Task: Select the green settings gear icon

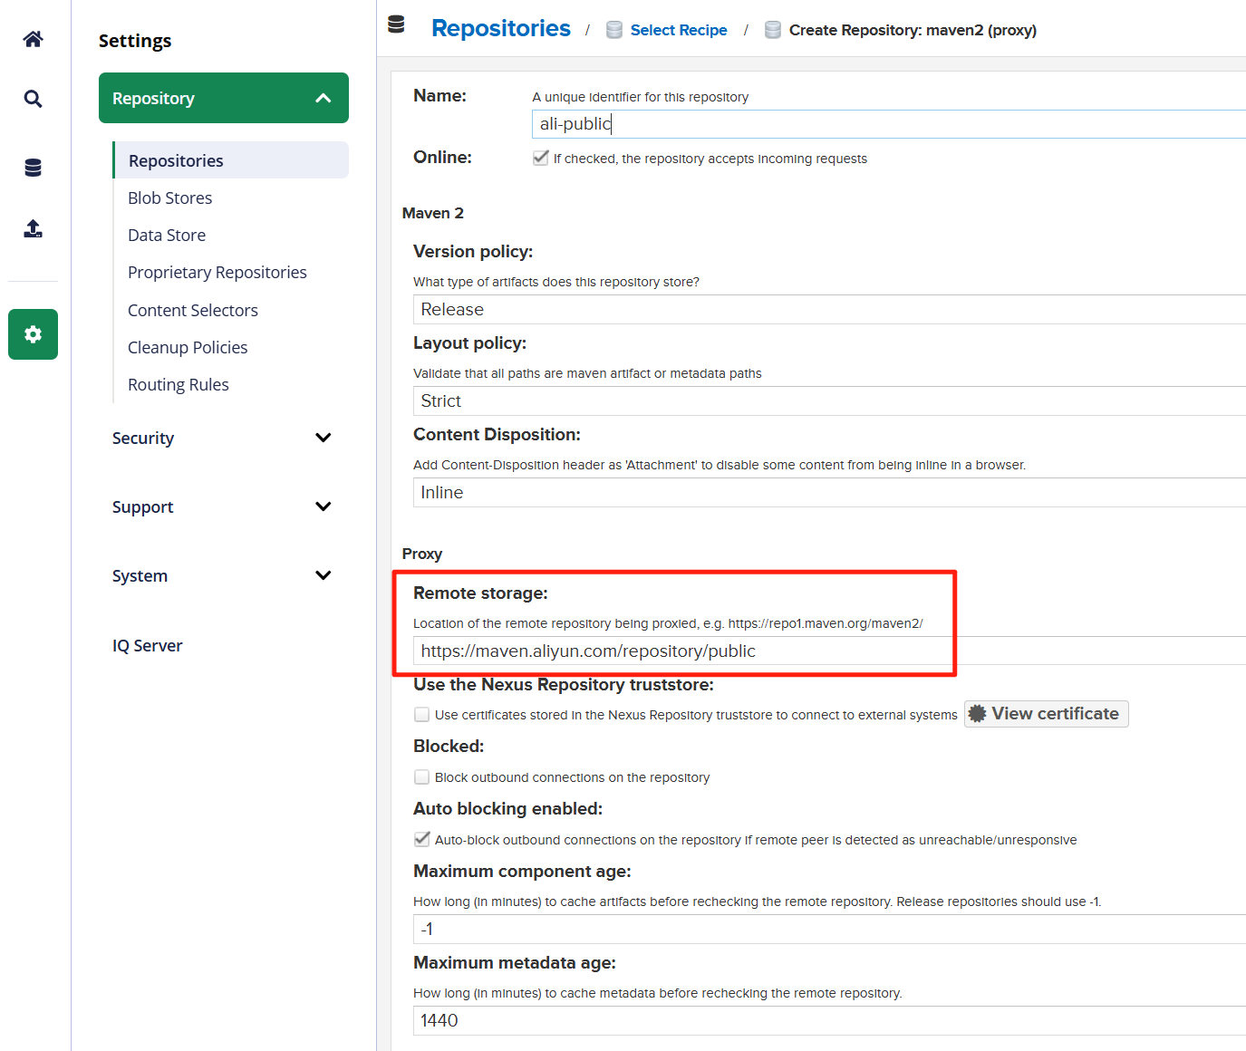Action: click(x=33, y=334)
